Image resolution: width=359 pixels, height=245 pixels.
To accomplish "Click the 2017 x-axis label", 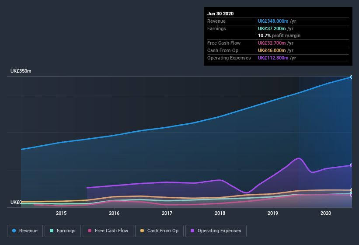I will pos(167,213).
